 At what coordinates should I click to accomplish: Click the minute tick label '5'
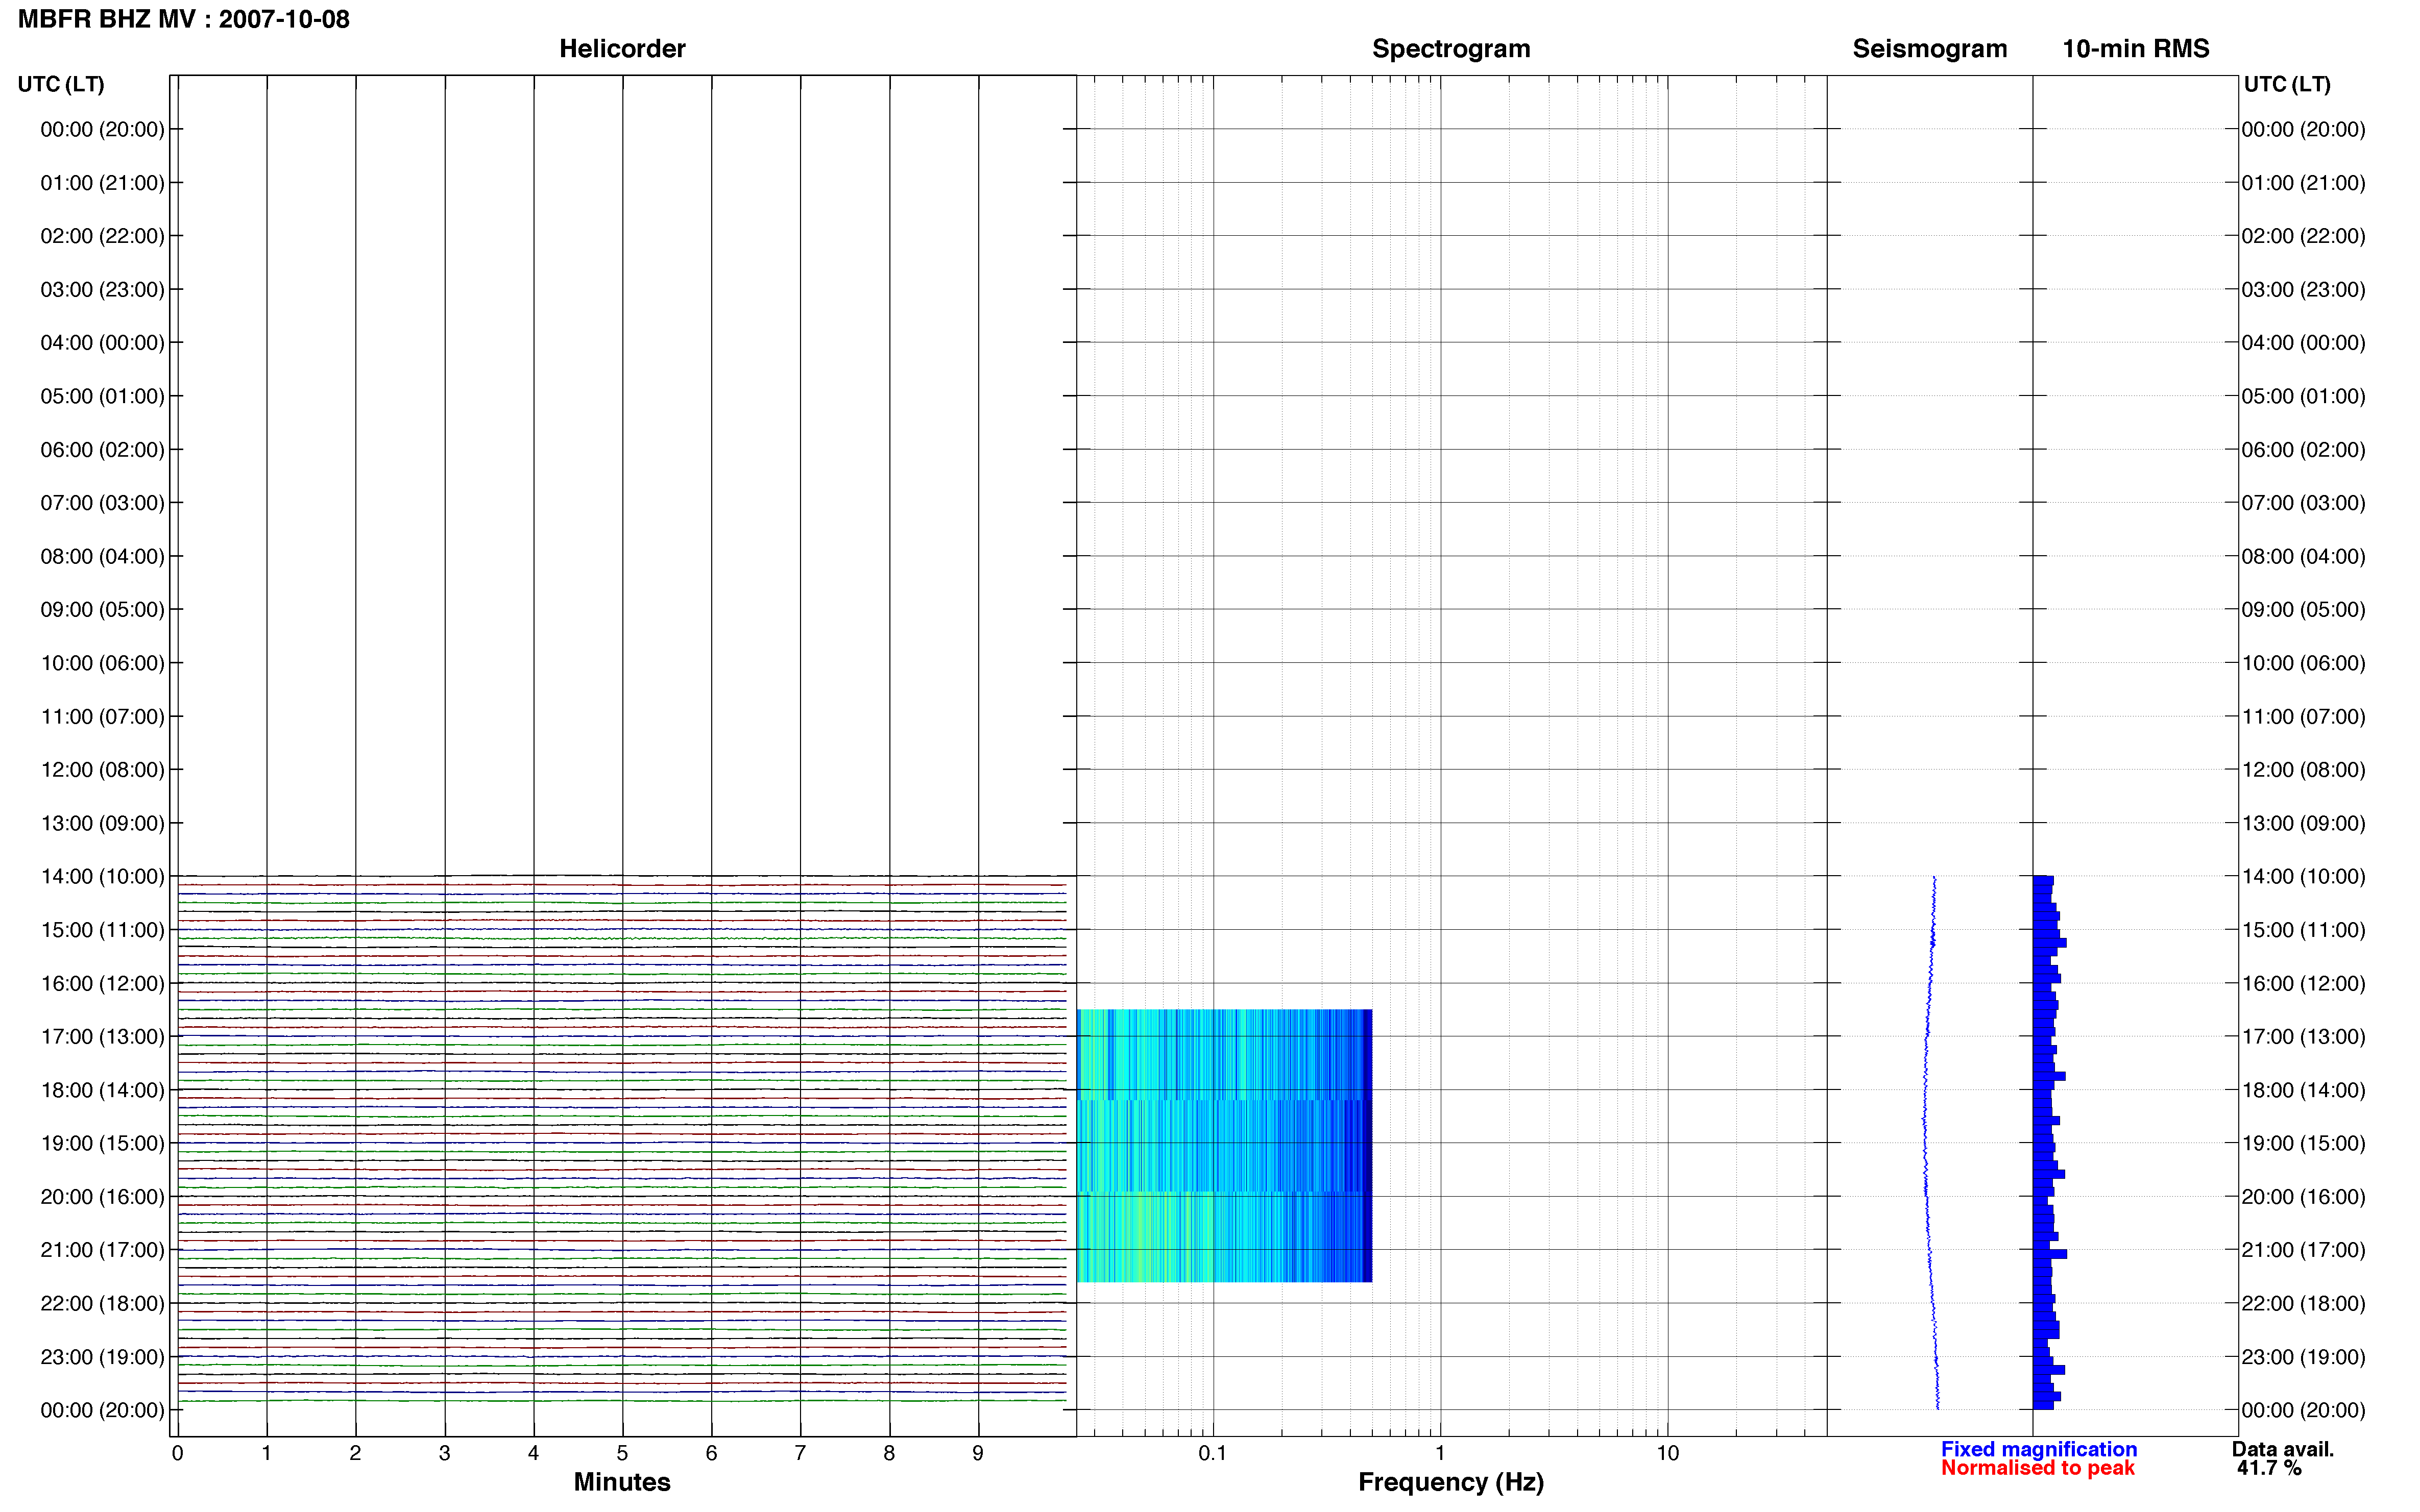pos(622,1453)
